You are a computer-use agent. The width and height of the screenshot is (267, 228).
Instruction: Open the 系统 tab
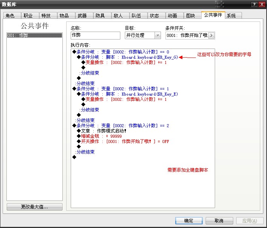(x=233, y=15)
